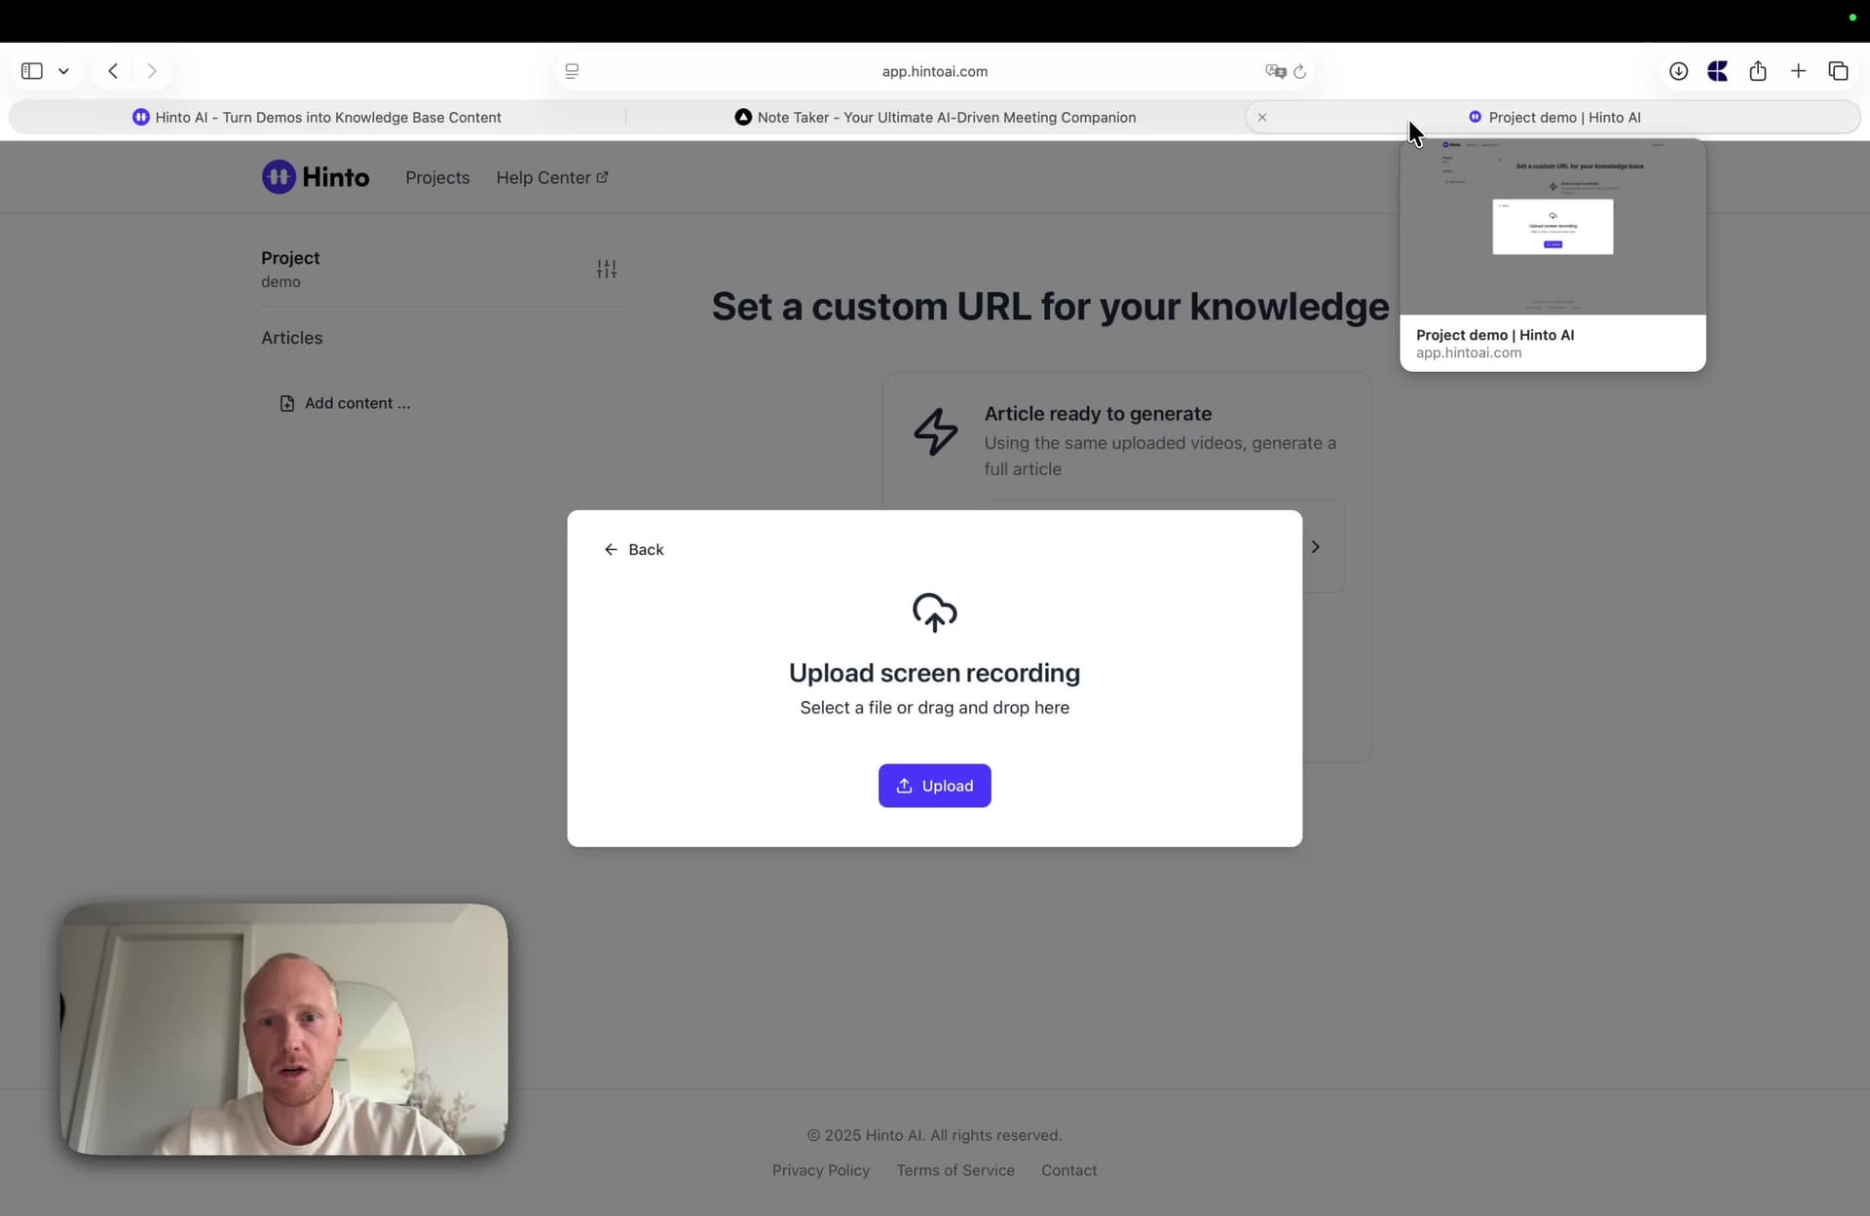Expand the sidebar dropdown chevron

(63, 71)
